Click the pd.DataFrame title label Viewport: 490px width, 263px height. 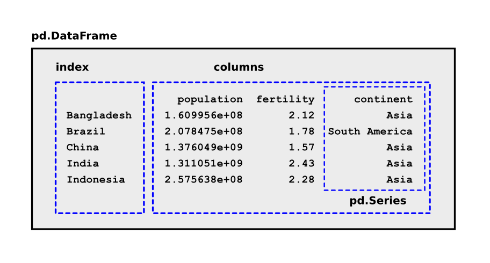(x=74, y=36)
